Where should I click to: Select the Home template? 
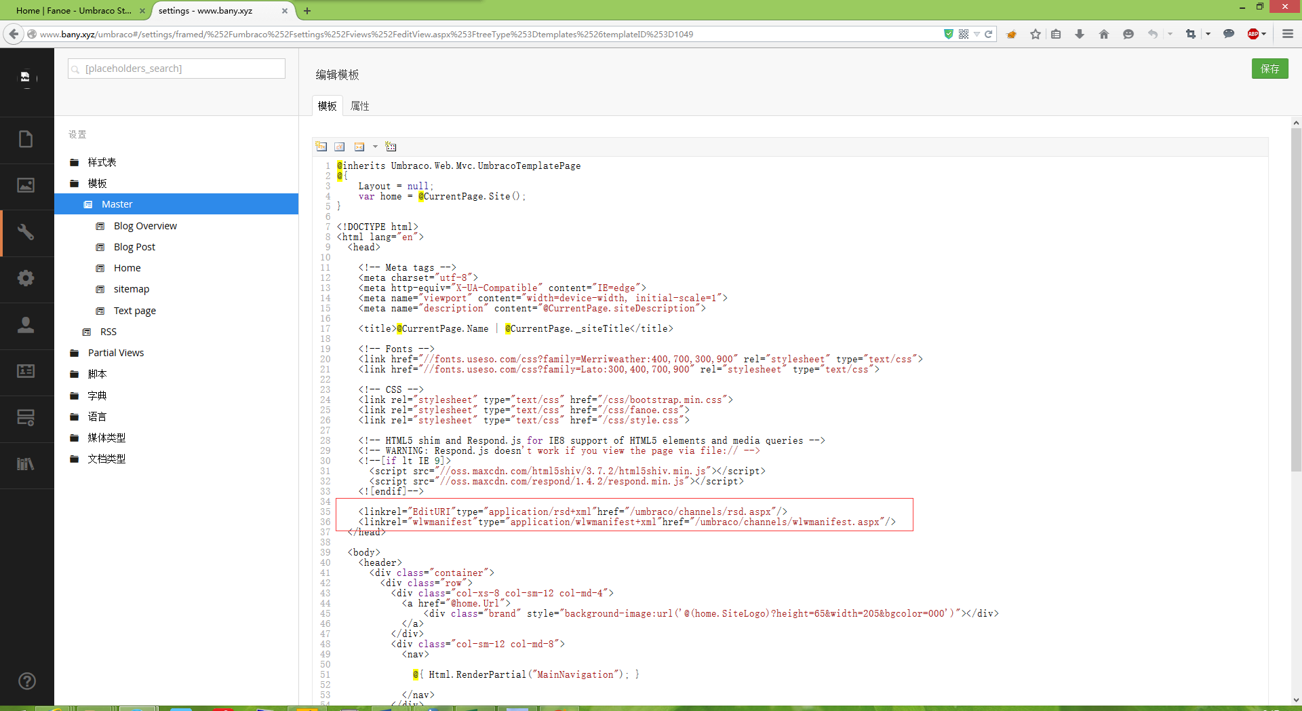(127, 268)
